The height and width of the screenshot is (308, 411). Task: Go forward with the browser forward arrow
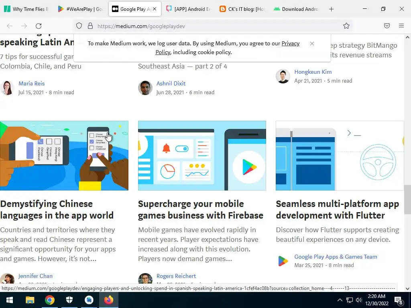24,26
